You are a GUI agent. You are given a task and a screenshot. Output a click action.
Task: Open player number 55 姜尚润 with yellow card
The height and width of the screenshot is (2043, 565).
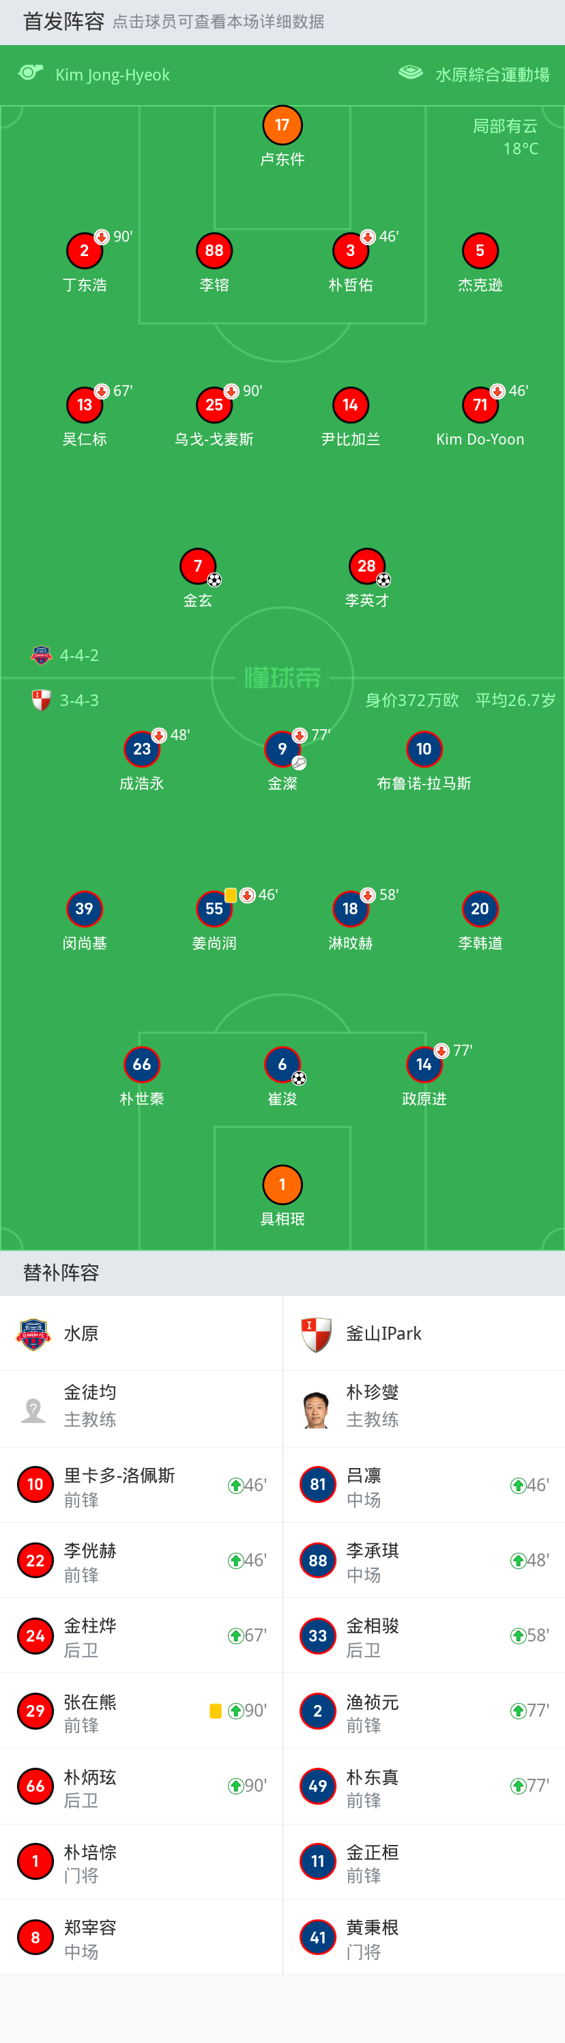coord(214,909)
